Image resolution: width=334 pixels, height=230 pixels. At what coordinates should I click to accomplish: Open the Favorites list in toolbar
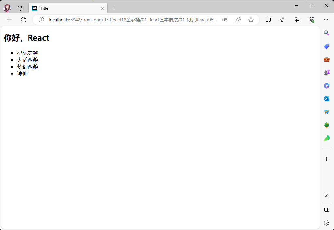coord(283,20)
